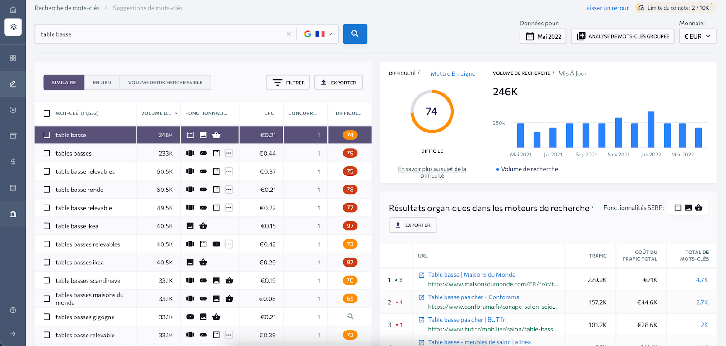
Task: Click the SERP features image icon
Action: [x=688, y=208]
